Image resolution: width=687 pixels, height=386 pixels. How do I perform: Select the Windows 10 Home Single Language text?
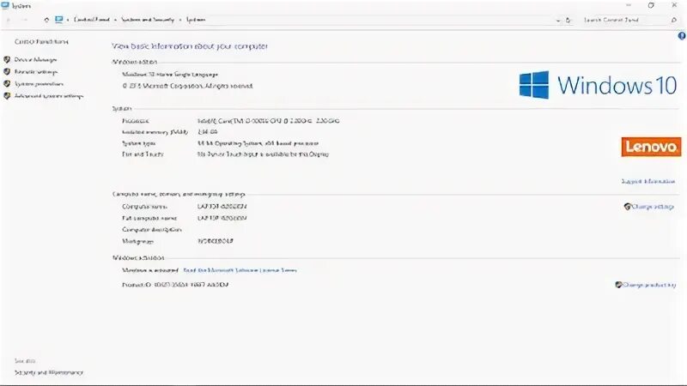[170, 75]
